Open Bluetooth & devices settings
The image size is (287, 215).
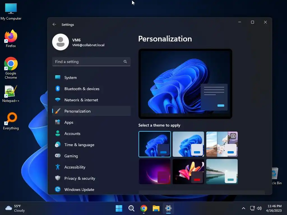[91, 89]
